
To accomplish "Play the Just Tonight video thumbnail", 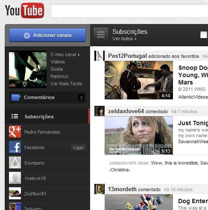I will [x=139, y=135].
